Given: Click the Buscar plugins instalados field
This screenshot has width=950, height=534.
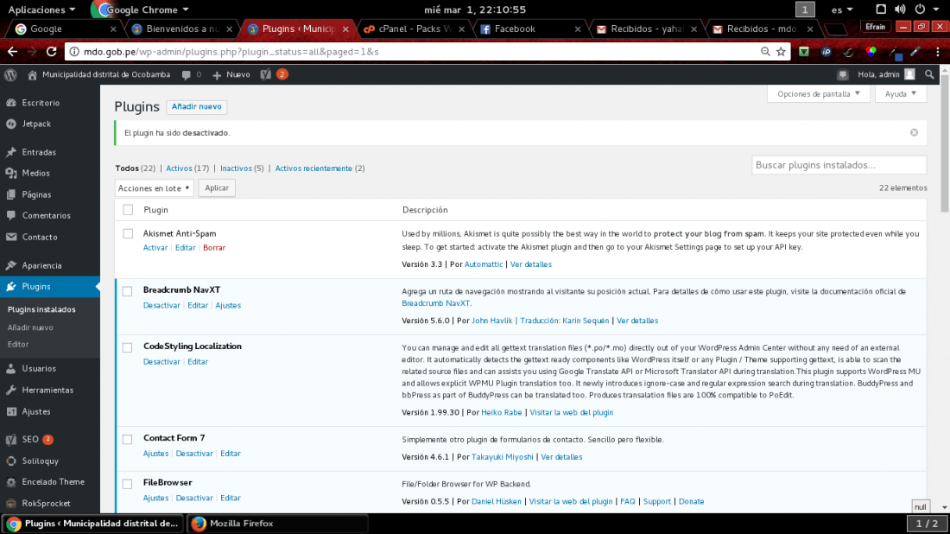Looking at the screenshot, I should point(839,165).
